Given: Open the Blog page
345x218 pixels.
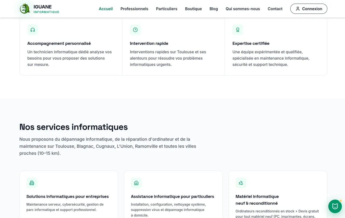Looking at the screenshot, I should 214,9.
